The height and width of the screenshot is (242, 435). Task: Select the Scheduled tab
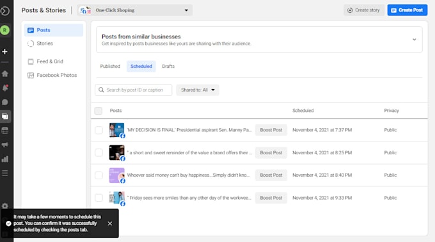[141, 67]
